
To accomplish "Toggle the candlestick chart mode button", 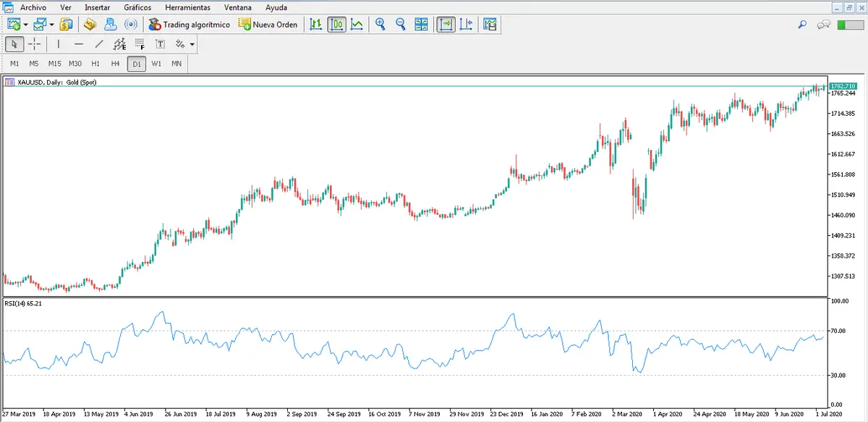I will coord(336,25).
